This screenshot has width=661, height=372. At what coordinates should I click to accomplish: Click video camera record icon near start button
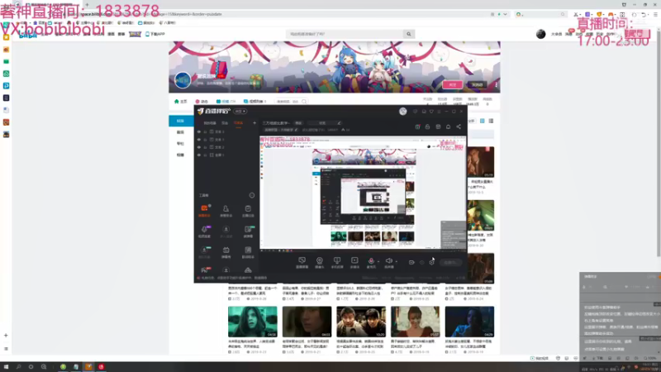[411, 262]
